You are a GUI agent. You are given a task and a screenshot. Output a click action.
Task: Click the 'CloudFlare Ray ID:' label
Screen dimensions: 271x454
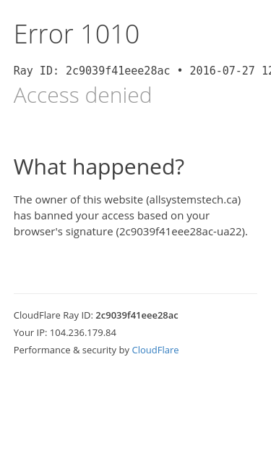53,315
